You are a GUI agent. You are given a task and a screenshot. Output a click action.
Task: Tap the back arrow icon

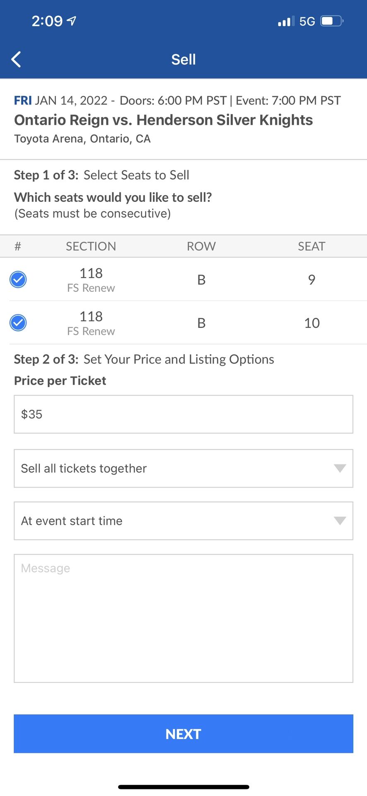tap(16, 59)
